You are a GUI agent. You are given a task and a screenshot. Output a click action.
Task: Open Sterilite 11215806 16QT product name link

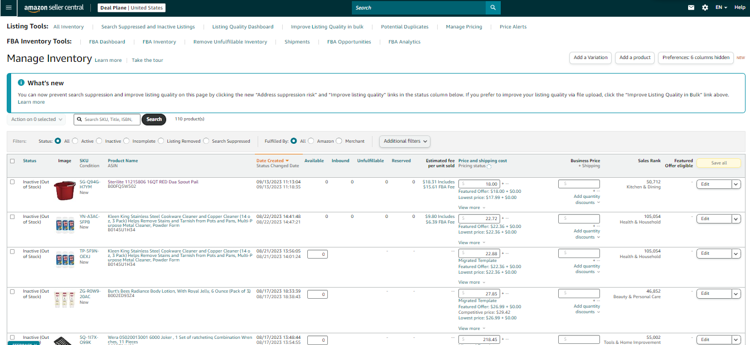pyautogui.click(x=153, y=182)
